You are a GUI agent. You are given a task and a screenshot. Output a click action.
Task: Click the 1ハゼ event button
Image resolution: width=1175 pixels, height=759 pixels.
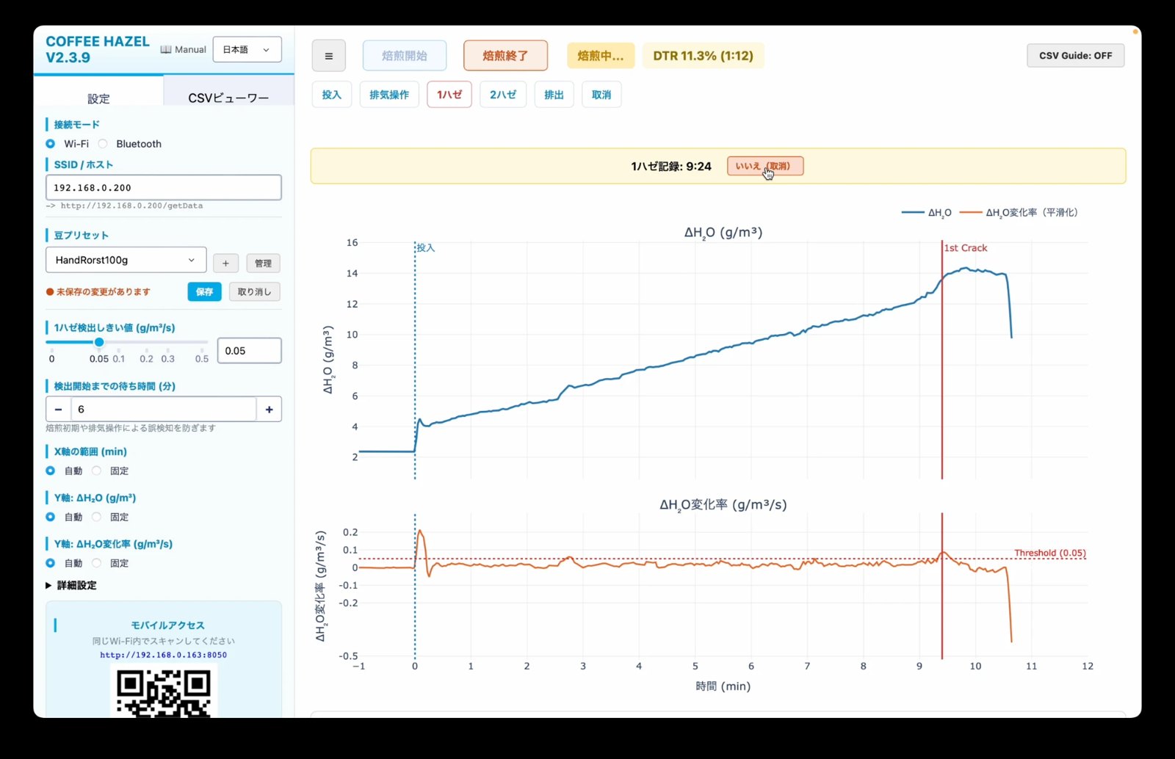449,95
